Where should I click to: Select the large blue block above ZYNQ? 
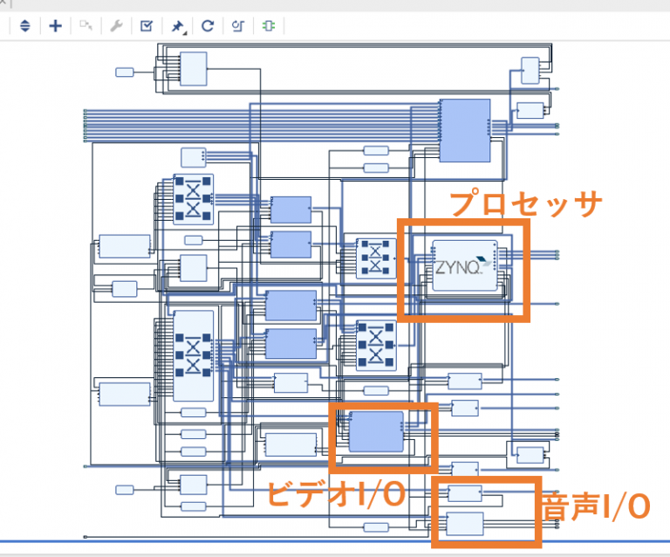tap(464, 130)
